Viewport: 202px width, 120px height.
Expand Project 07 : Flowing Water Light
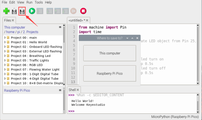point(5,69)
